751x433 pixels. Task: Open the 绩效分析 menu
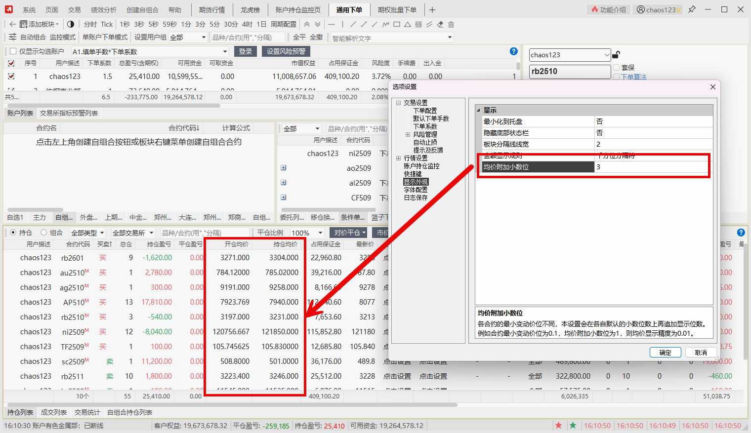(x=104, y=10)
